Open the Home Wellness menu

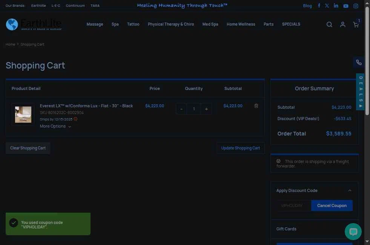[241, 24]
